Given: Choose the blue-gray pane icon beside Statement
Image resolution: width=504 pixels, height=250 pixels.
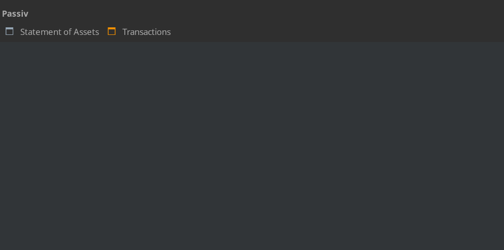Looking at the screenshot, I should pos(10,31).
